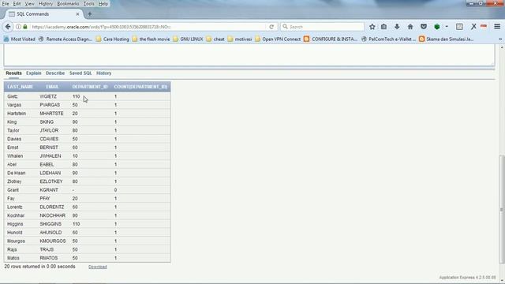Viewport: 505px width, 284px height.
Task: Open PalComTech e-Wallet bookmark
Action: [388, 39]
